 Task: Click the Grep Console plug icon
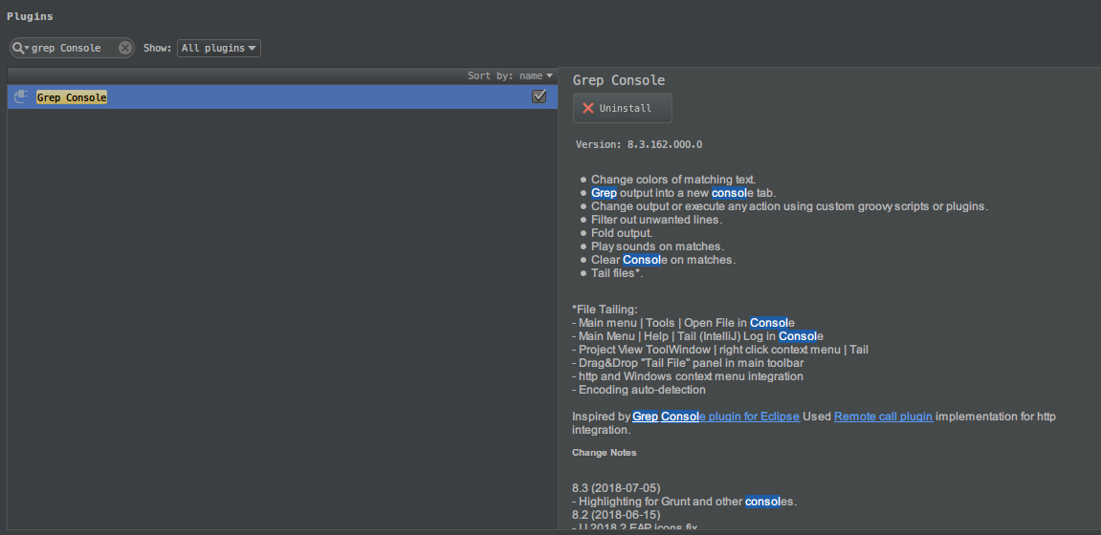(x=22, y=97)
